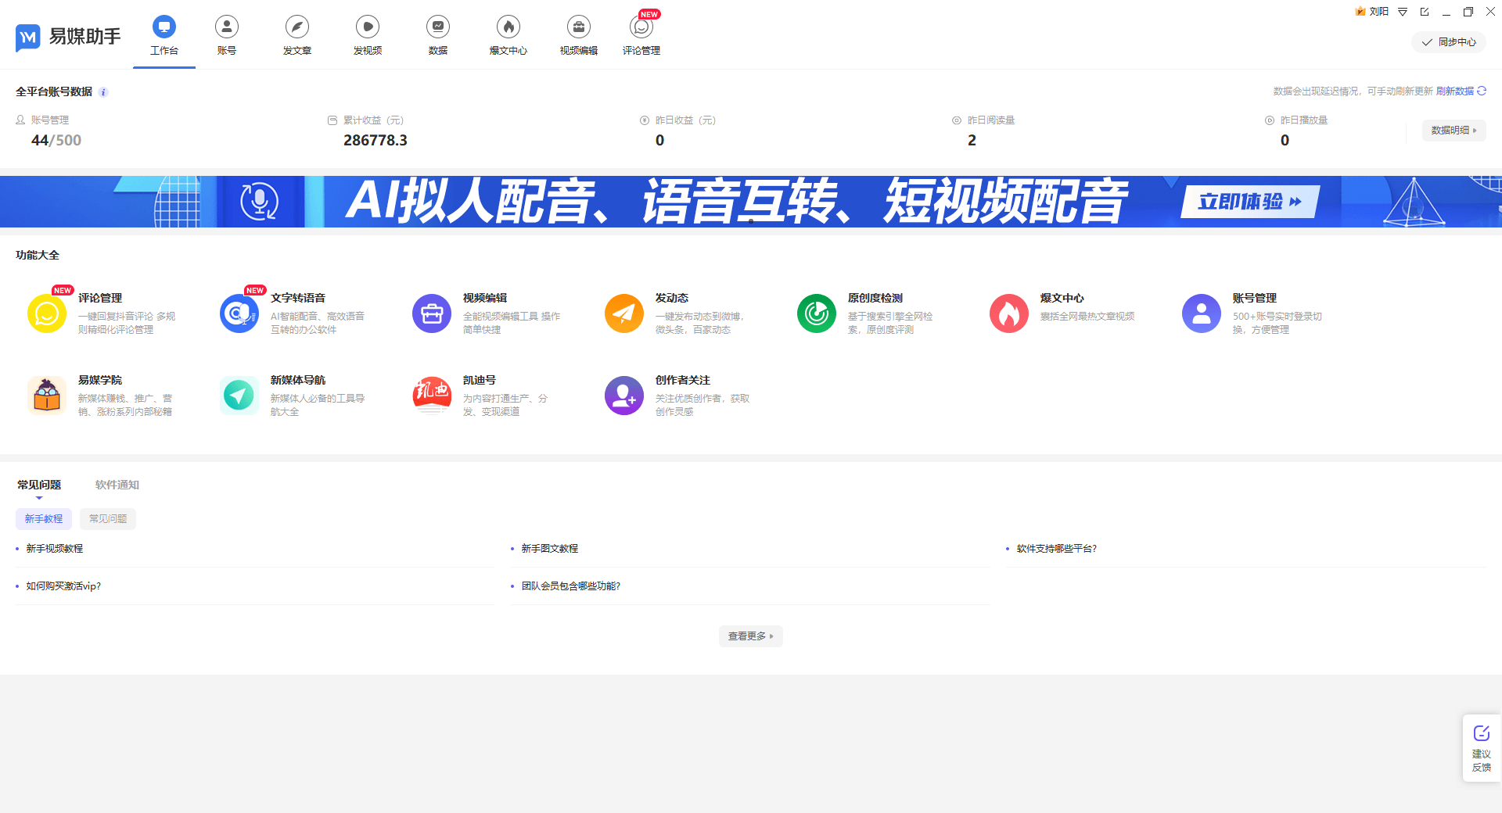Switch to the 软件通知 tab
This screenshot has height=813, width=1502.
pos(116,484)
